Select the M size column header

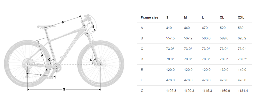tap(185, 17)
